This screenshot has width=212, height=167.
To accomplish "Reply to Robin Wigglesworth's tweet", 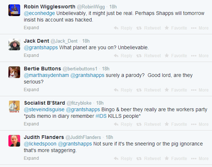I will [123, 28].
